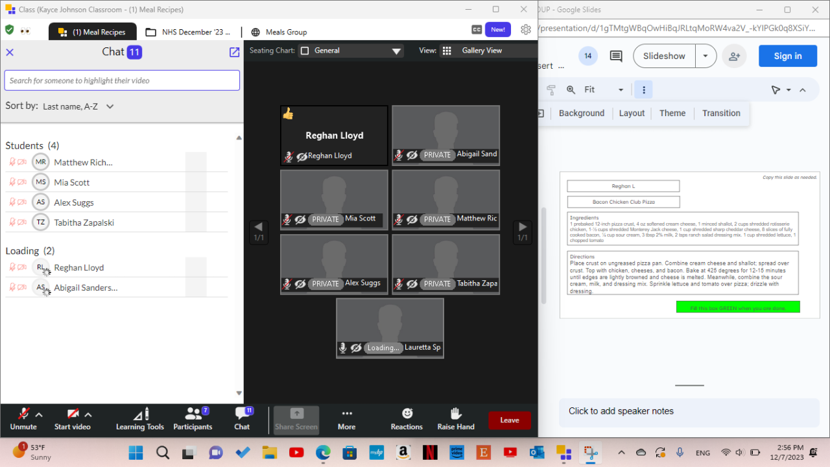This screenshot has width=830, height=467.
Task: Click the New! button
Action: tap(498, 30)
